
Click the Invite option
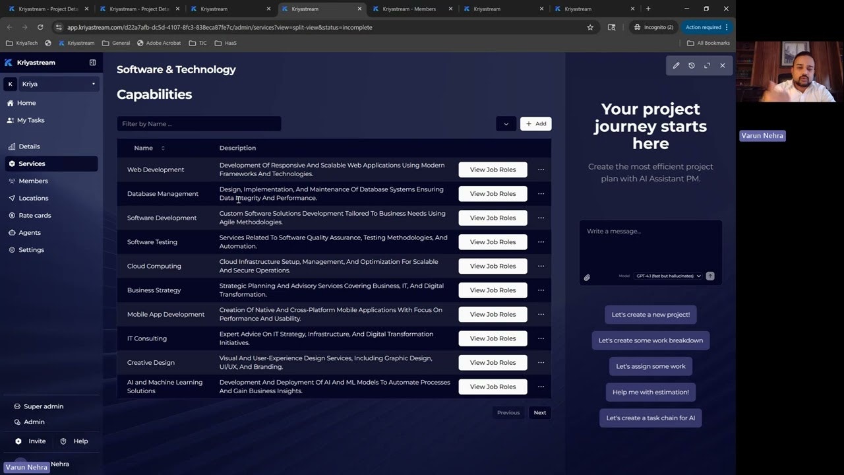(30, 441)
